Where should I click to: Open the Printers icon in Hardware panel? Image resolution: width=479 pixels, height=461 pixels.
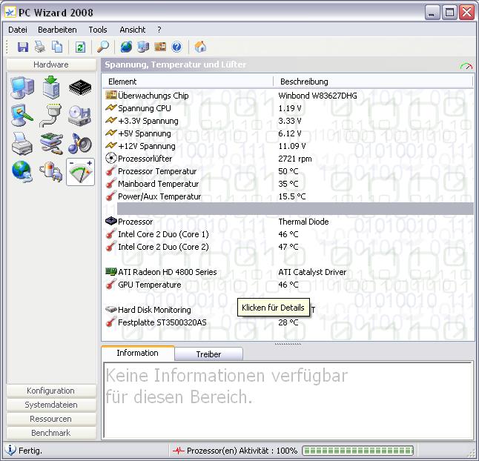22,144
